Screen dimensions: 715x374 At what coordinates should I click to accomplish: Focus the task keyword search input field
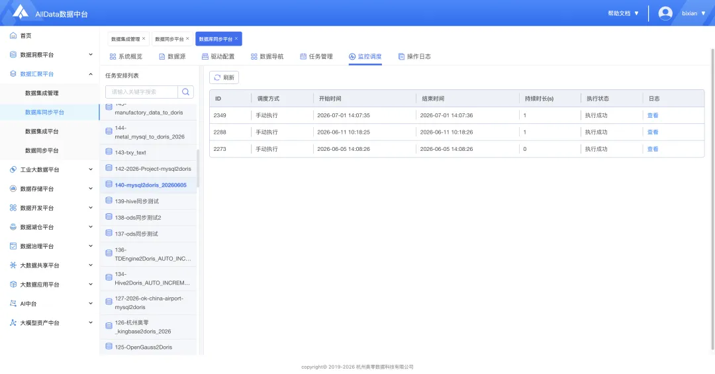point(142,91)
